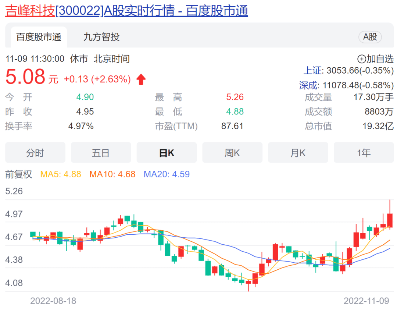Switch to the 周K weekly chart

pos(232,153)
